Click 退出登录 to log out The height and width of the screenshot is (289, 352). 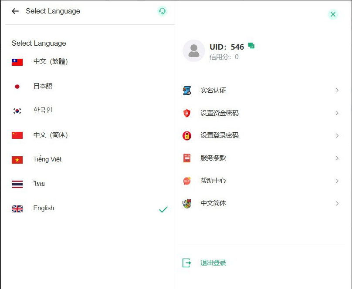coord(213,263)
